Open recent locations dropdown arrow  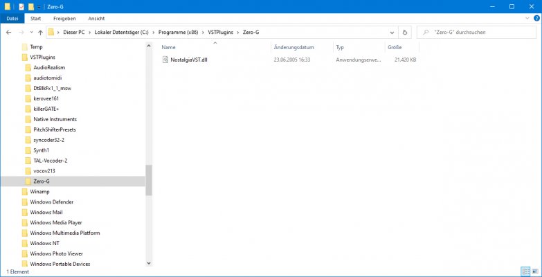(31, 32)
